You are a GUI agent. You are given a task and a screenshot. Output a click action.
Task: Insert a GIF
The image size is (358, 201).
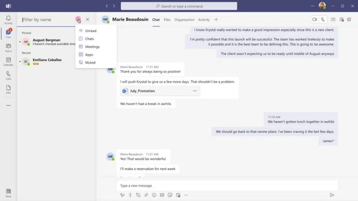pos(162,195)
